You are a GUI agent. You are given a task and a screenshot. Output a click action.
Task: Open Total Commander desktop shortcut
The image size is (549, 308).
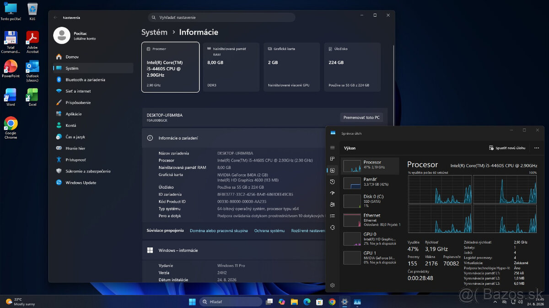(x=10, y=42)
